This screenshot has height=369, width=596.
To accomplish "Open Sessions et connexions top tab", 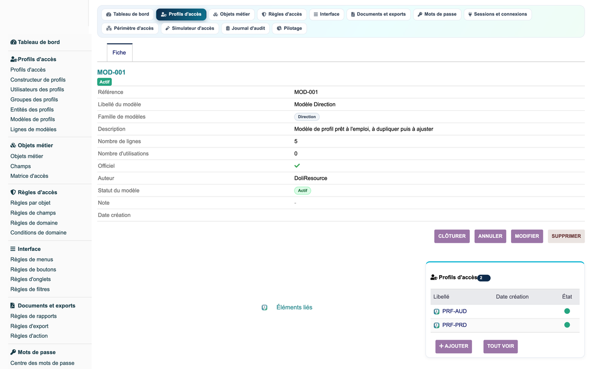I will pyautogui.click(x=498, y=14).
